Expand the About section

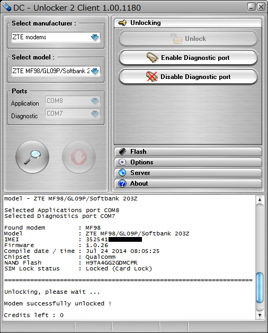188,183
